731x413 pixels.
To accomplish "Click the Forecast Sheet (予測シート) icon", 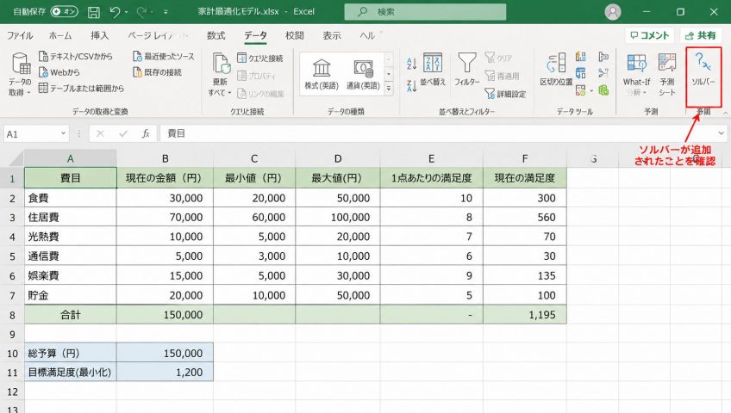I will tap(667, 73).
